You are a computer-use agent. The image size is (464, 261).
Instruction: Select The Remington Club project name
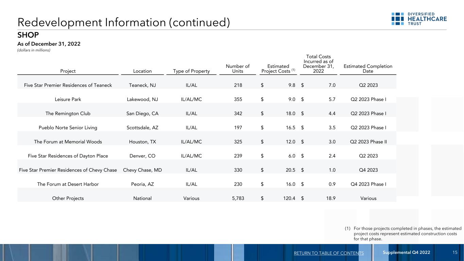pos(68,114)
